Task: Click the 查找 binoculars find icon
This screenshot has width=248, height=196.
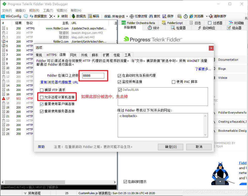Action: (x=151, y=16)
